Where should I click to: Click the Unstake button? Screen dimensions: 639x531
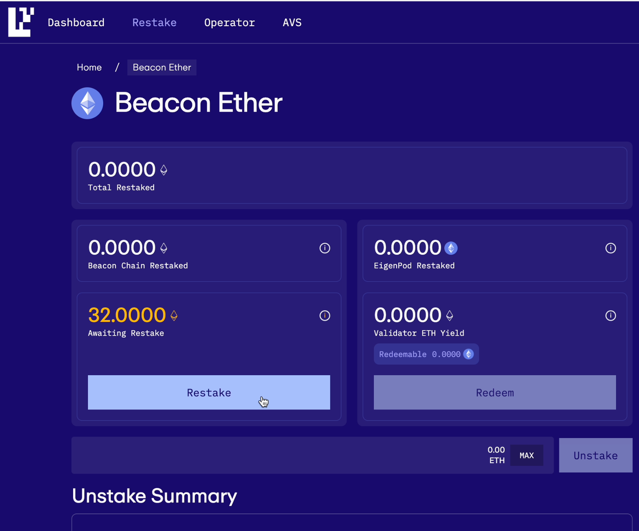(596, 455)
